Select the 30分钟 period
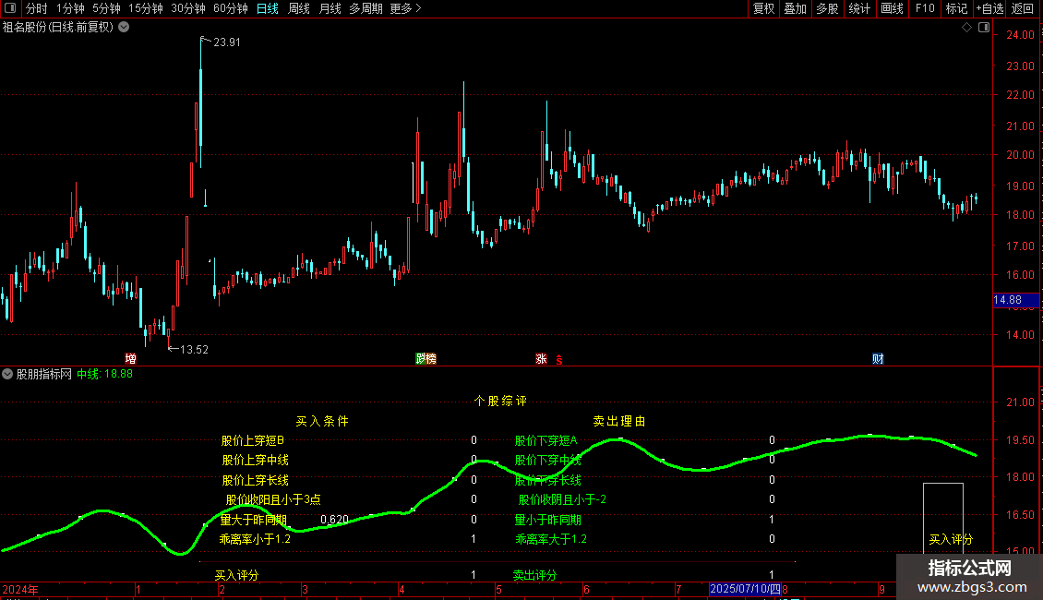 click(188, 8)
